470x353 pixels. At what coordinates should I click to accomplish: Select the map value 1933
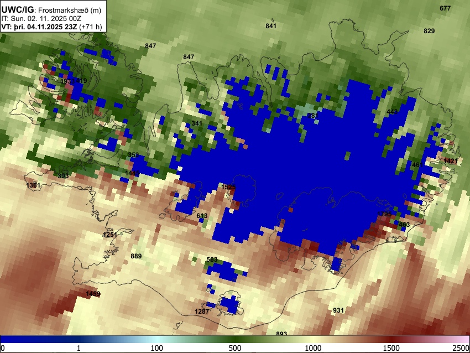pos(67,81)
